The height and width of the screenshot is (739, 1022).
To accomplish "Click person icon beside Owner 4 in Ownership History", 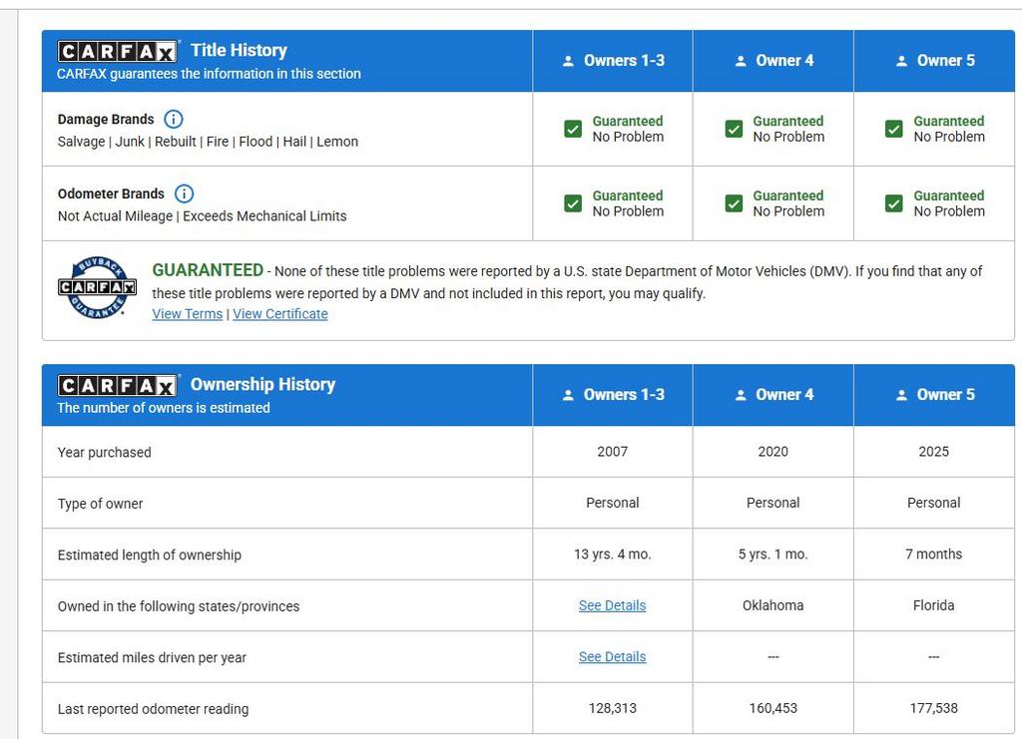I will click(x=741, y=395).
